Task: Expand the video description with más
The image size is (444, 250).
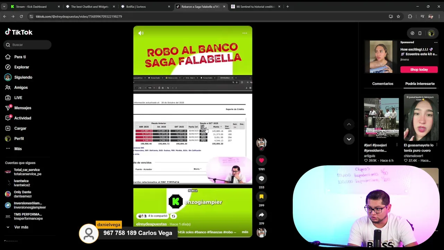Action: click(245, 232)
